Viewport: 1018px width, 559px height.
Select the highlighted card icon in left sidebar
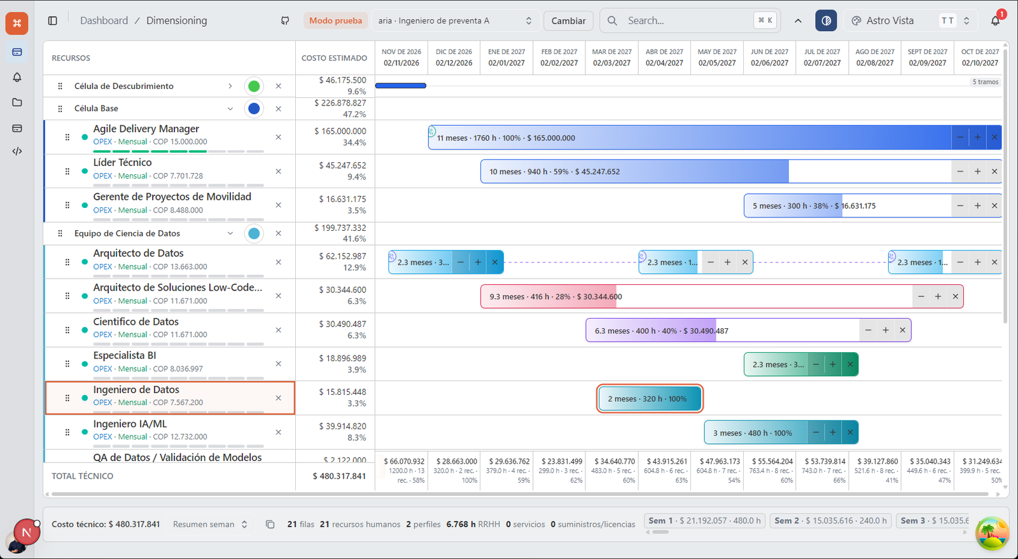17,52
